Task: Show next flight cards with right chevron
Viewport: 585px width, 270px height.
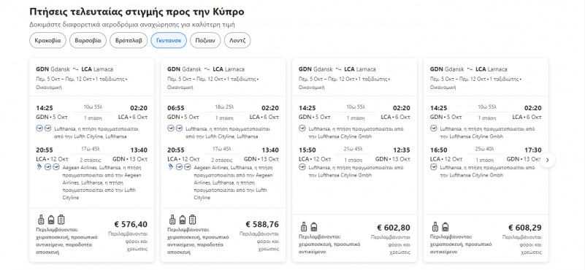Action: (547, 161)
